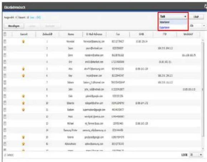
Task: Click the name Michael in the list
Action: click(70, 123)
